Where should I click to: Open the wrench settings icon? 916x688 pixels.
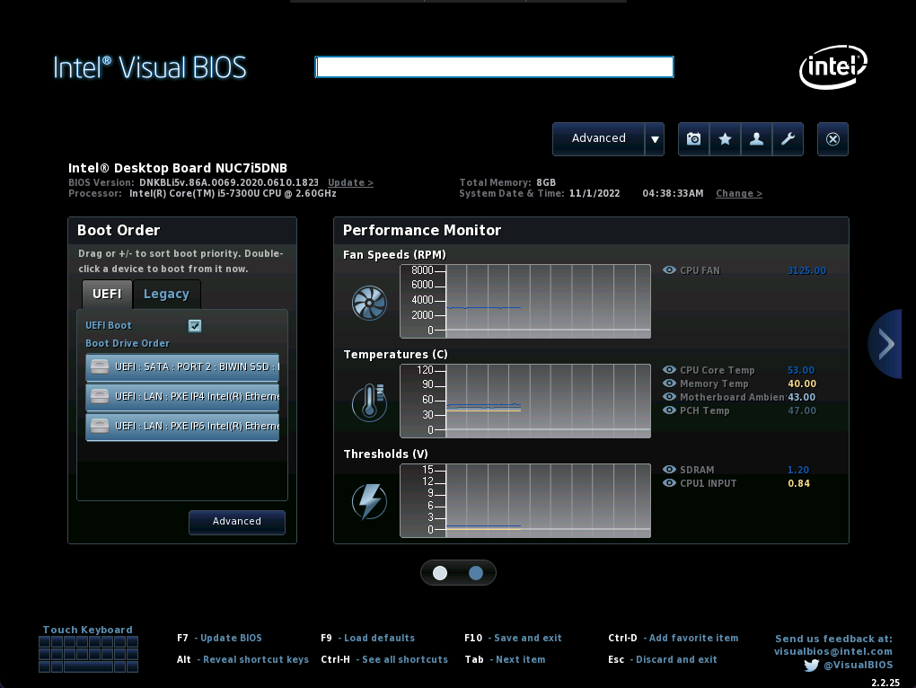tap(788, 139)
